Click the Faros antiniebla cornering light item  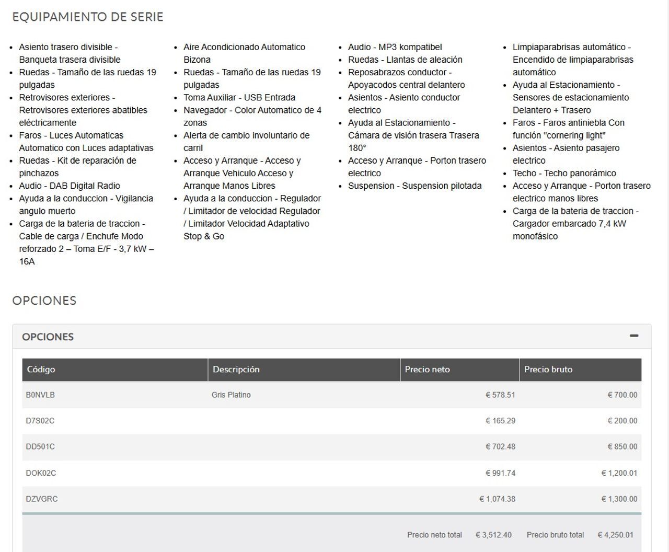tap(569, 129)
